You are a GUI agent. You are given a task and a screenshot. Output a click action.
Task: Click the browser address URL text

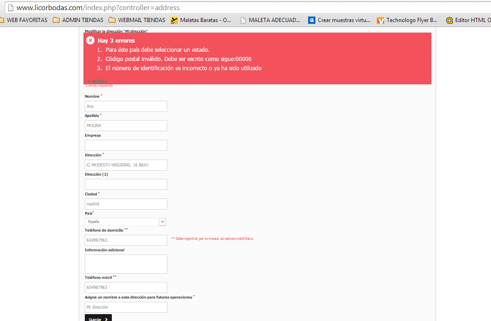(98, 7)
